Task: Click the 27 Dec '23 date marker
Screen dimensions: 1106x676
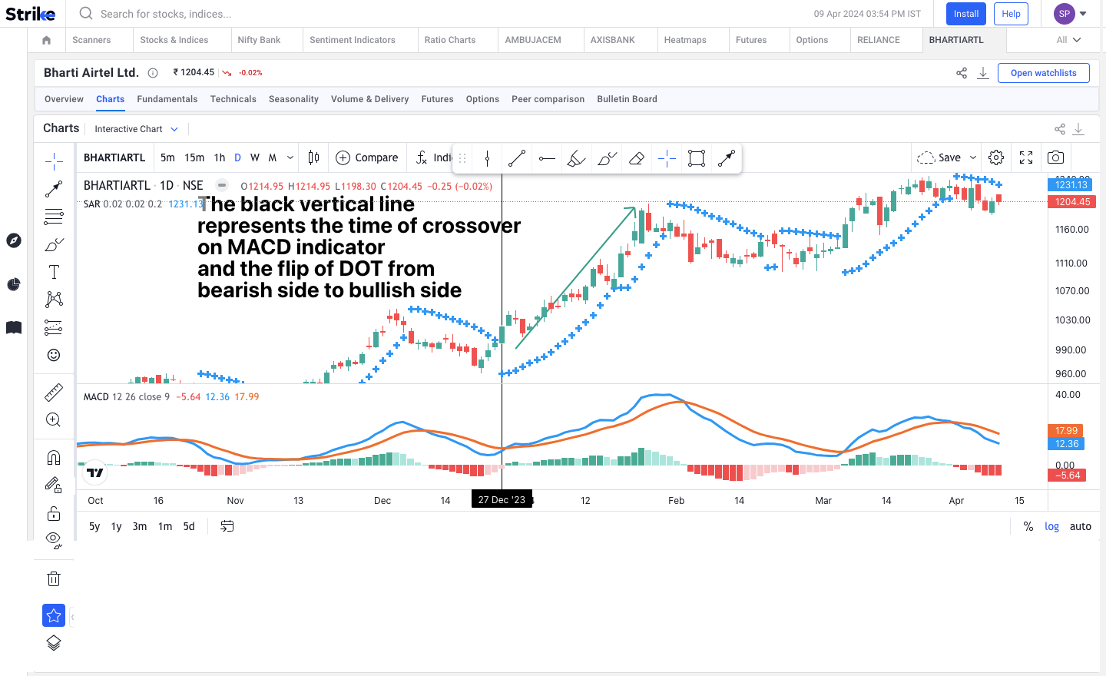Action: point(502,500)
